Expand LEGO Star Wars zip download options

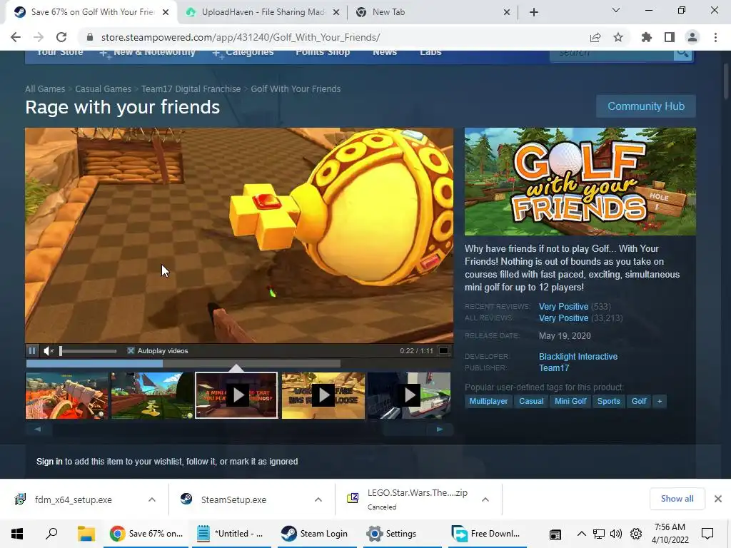[x=485, y=499]
